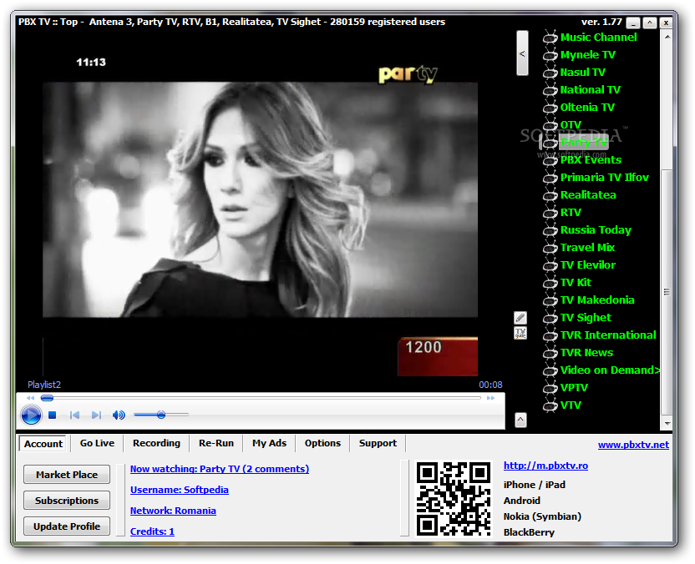Click the up-arrow expander below the edit icons
The height and width of the screenshot is (564, 695).
point(520,420)
